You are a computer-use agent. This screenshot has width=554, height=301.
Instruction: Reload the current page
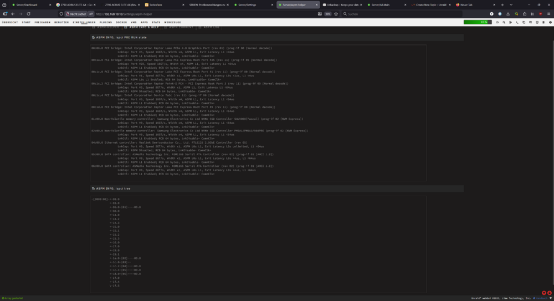tap(29, 14)
